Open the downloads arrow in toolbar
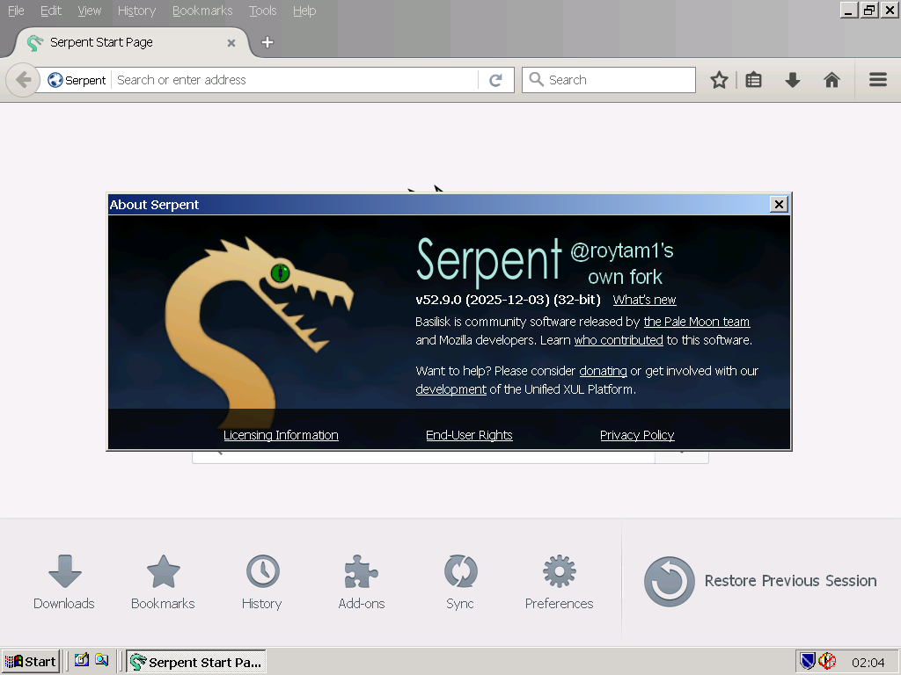 pos(793,80)
